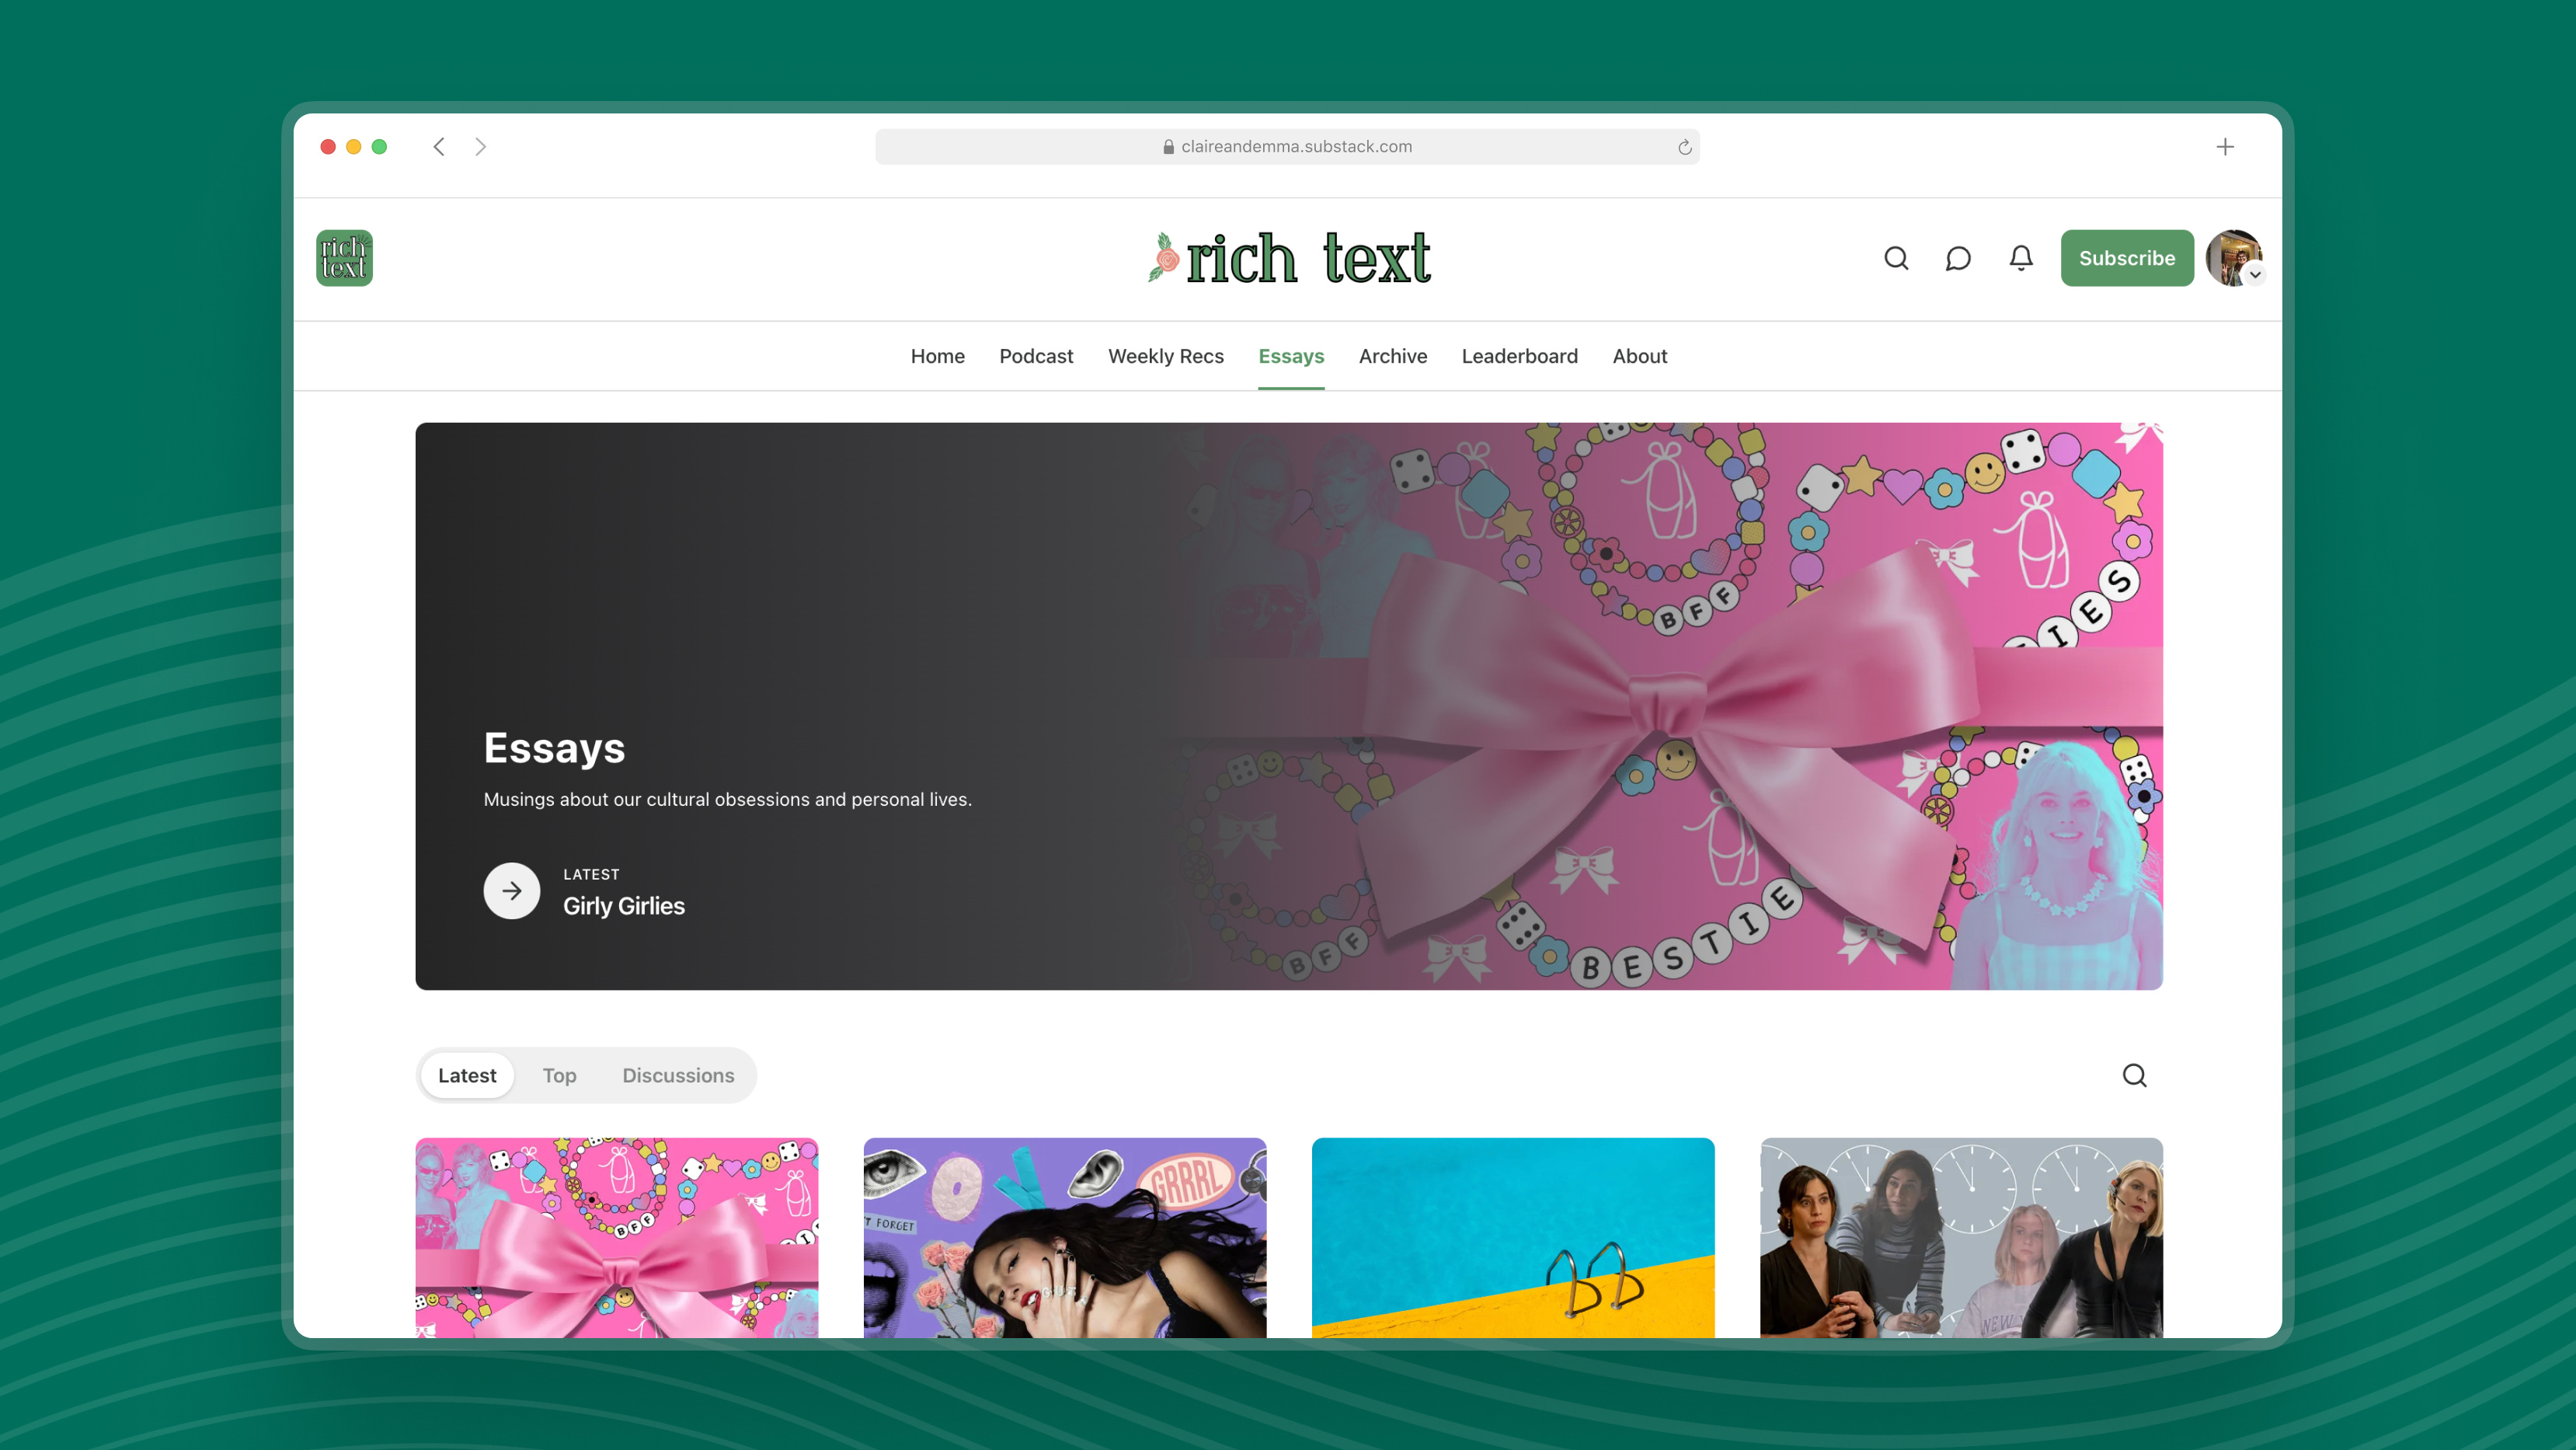
Task: Open the Leaderboard nav tab
Action: point(1519,356)
